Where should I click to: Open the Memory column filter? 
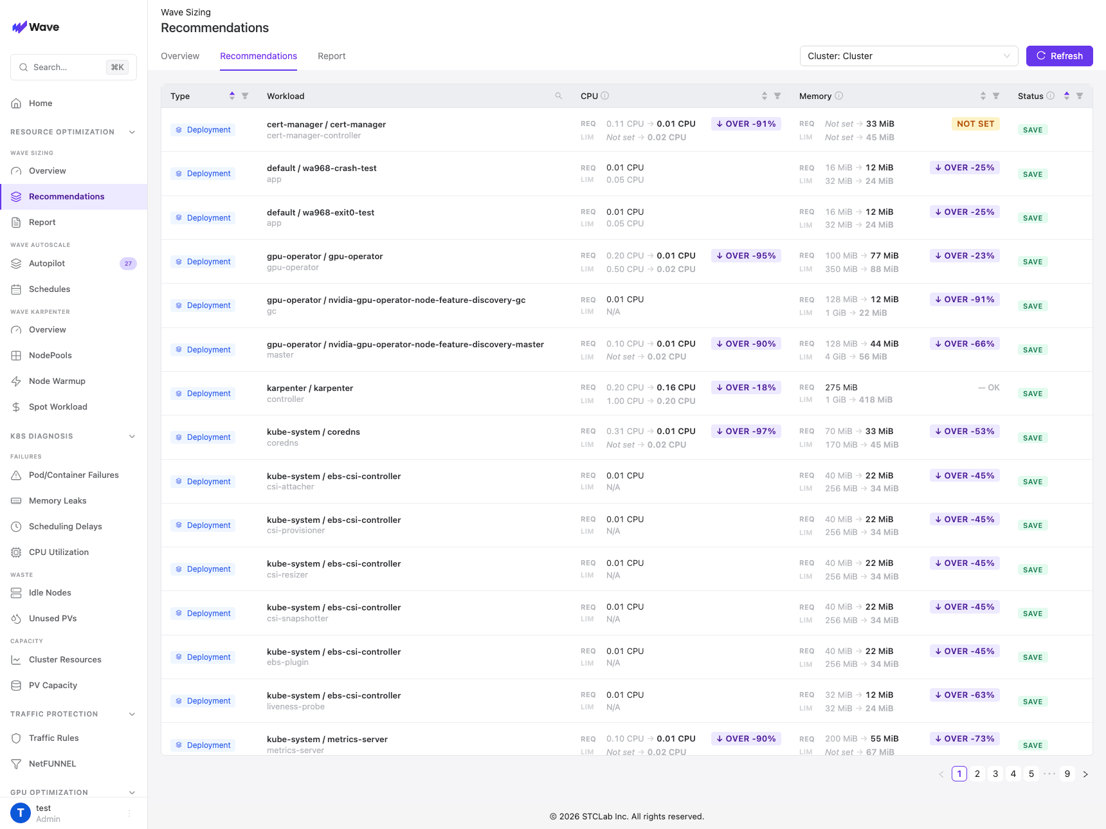[x=996, y=96]
